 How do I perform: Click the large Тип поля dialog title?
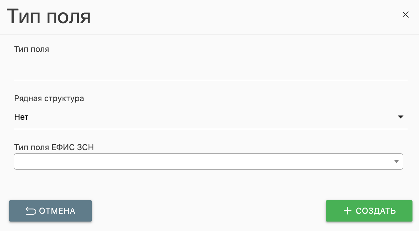point(49,17)
